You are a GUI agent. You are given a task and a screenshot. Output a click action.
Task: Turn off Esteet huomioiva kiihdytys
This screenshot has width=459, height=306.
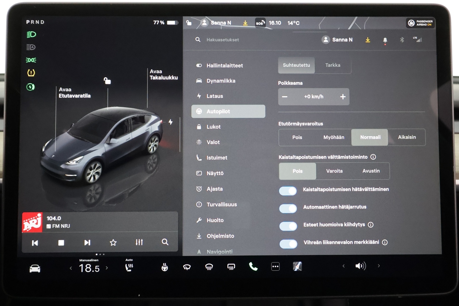[288, 226]
